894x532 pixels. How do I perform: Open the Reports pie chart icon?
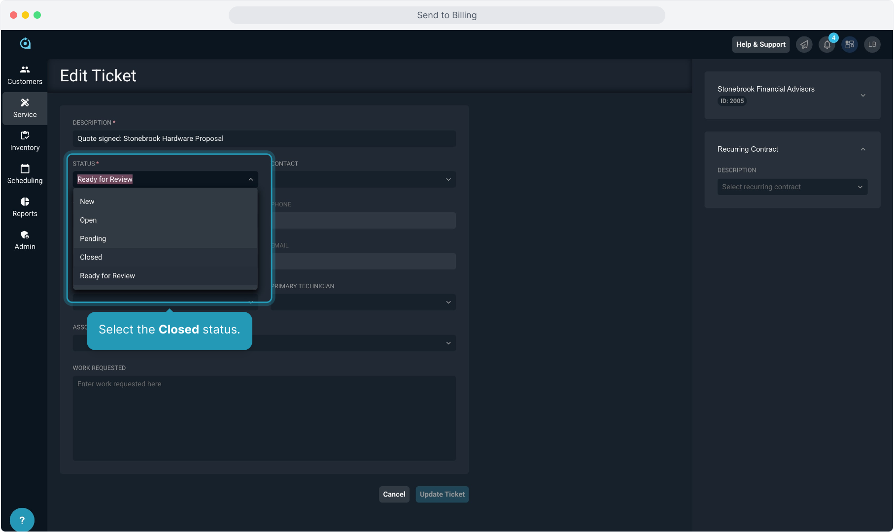[x=25, y=202]
